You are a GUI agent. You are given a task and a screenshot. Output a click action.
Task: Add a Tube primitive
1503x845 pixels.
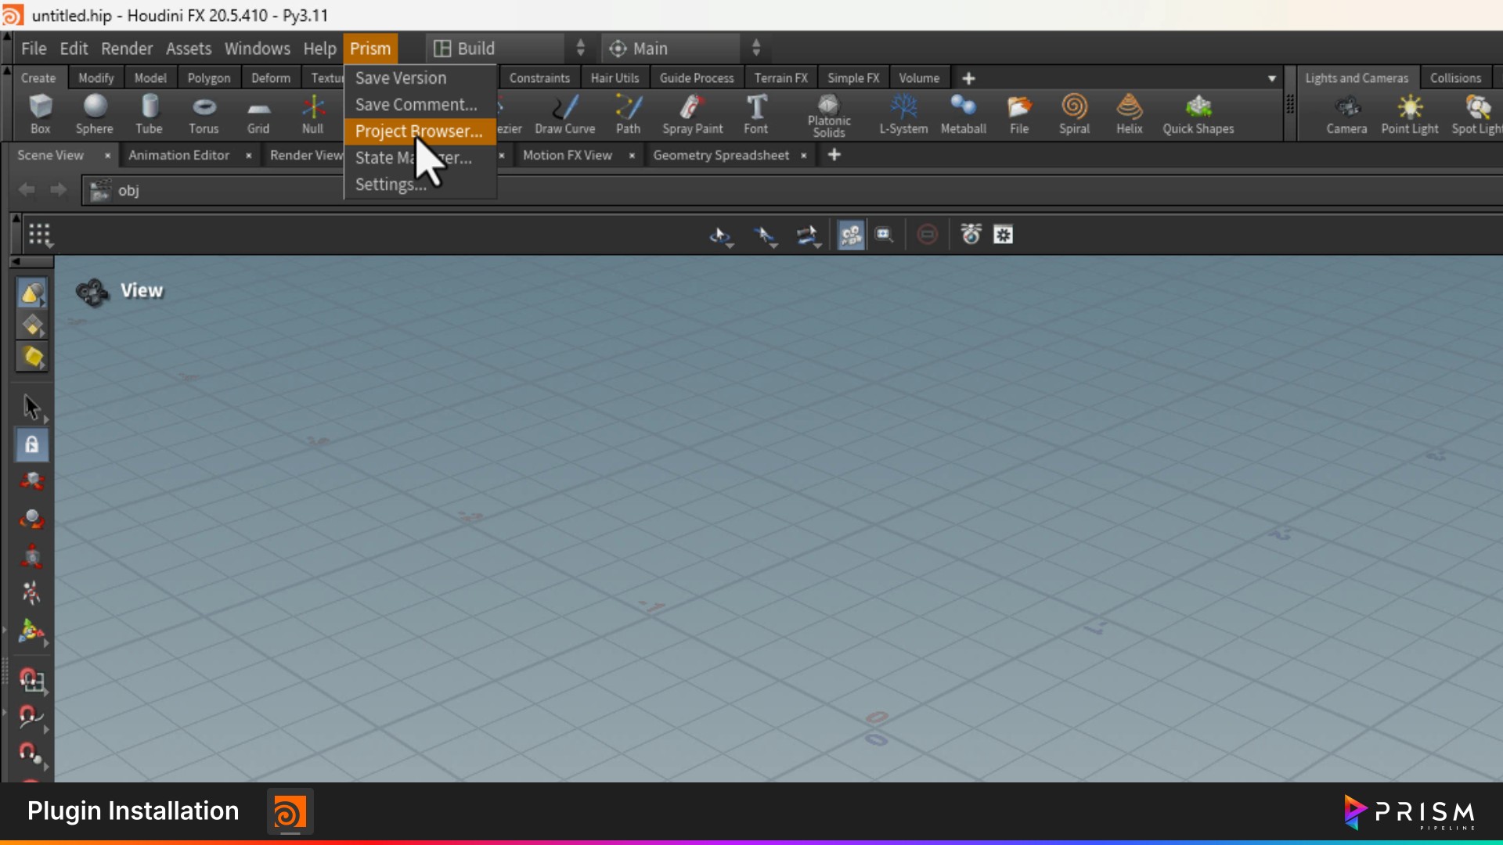pyautogui.click(x=149, y=114)
